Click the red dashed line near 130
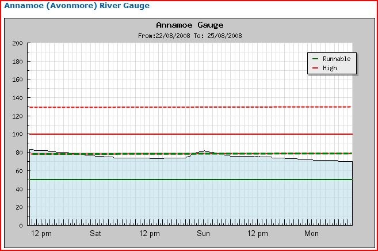 173,107
